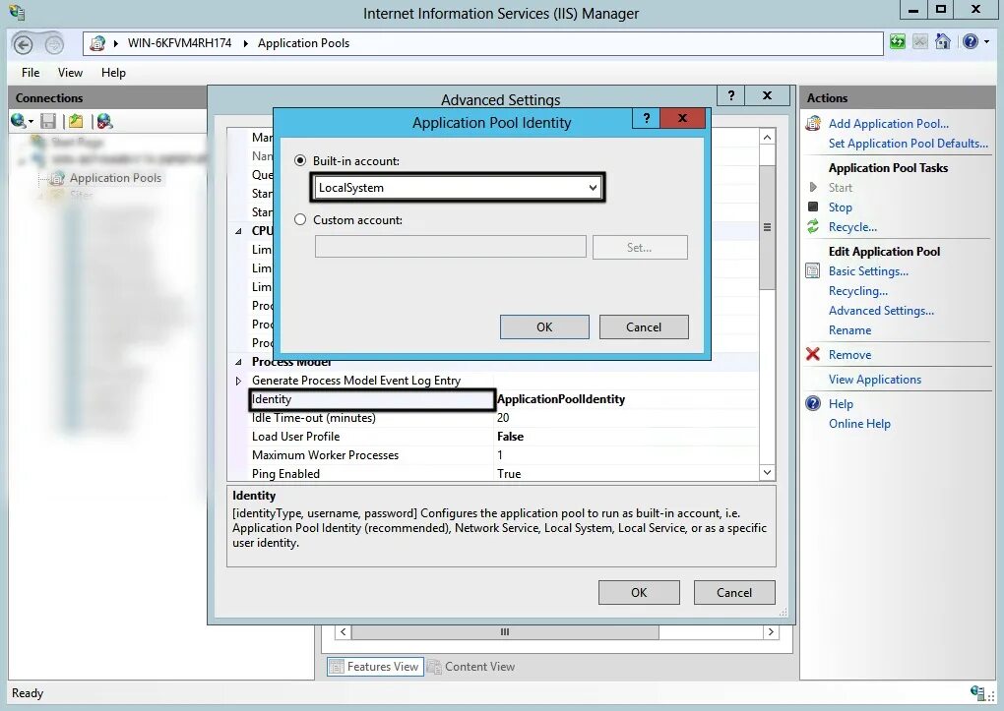The height and width of the screenshot is (711, 1004).
Task: Click the green Refresh page icon
Action: (x=898, y=42)
